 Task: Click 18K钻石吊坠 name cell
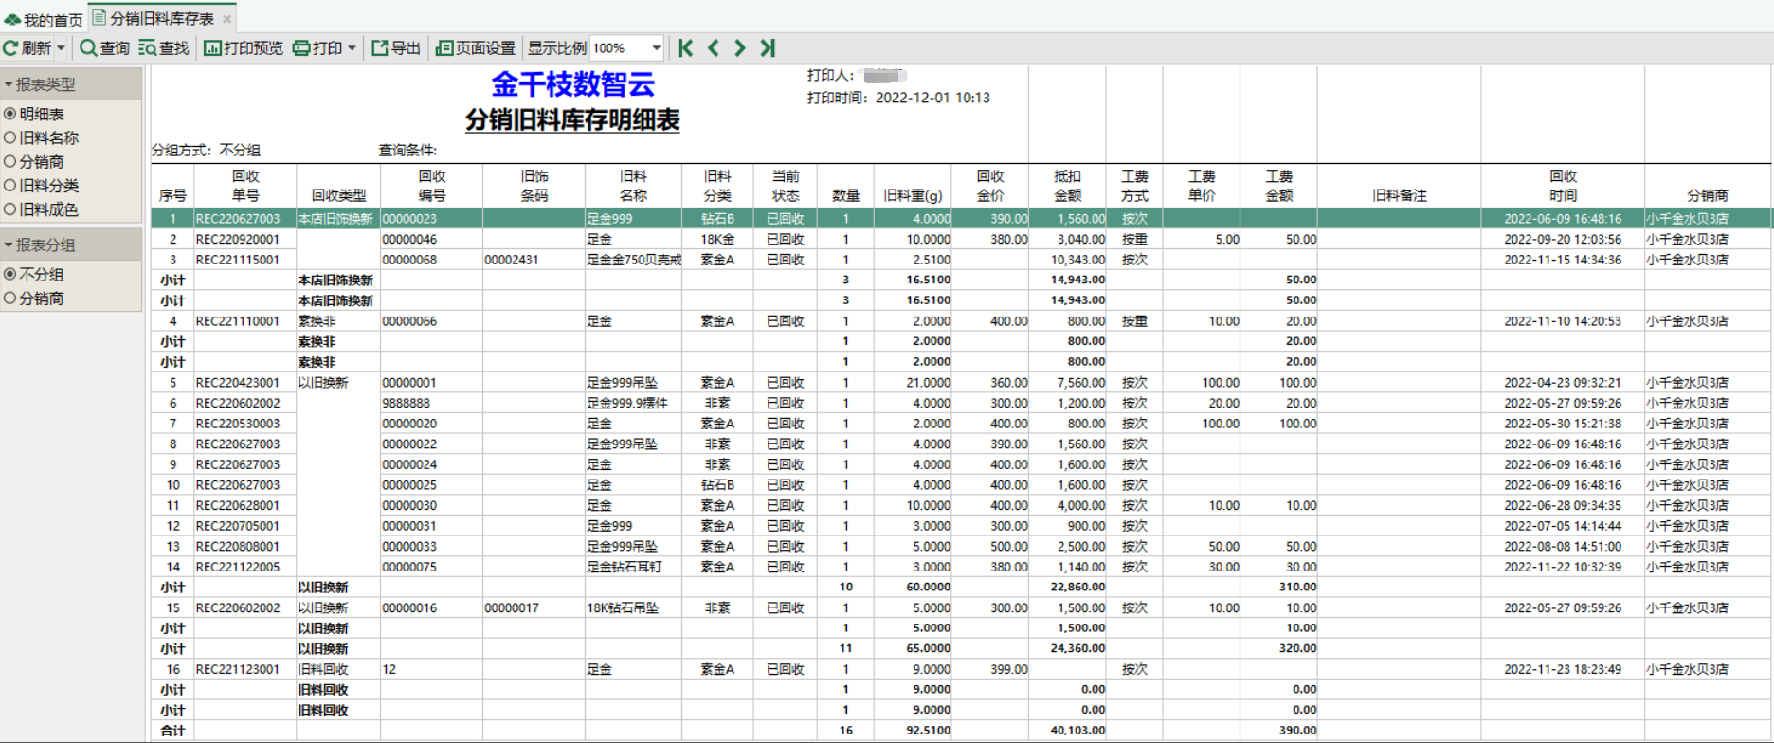point(633,607)
